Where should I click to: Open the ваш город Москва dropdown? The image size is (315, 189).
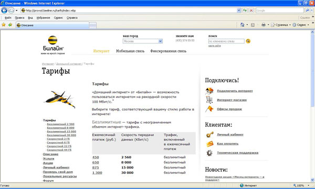[143, 41]
